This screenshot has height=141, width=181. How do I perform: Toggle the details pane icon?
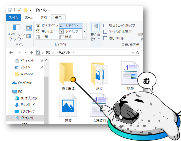point(29,36)
